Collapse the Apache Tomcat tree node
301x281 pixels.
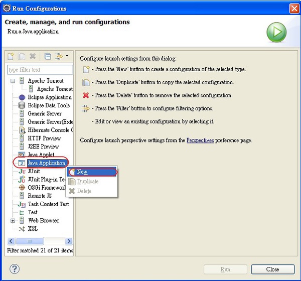tap(13, 81)
